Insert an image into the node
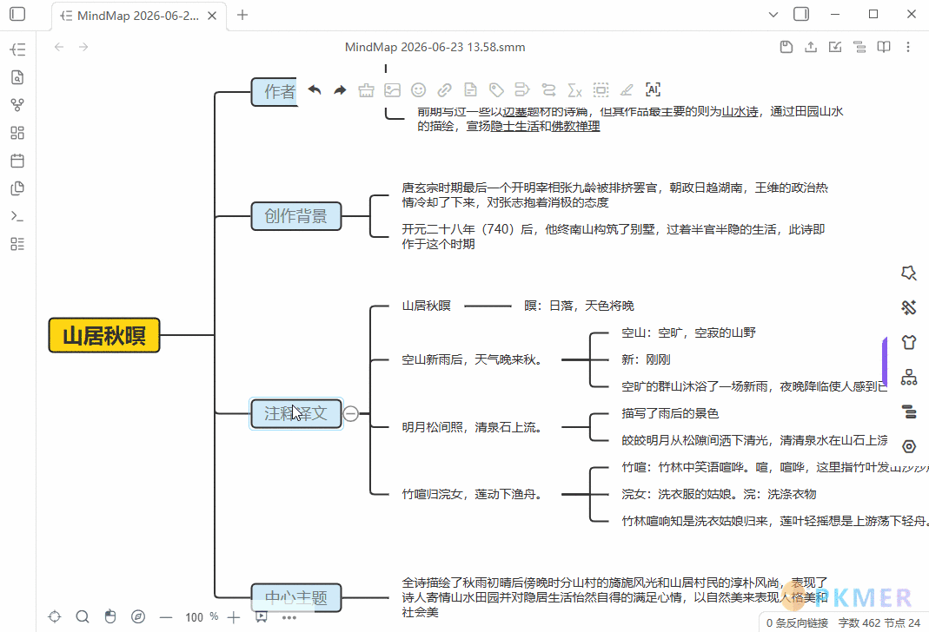This screenshot has width=929, height=632. click(392, 90)
